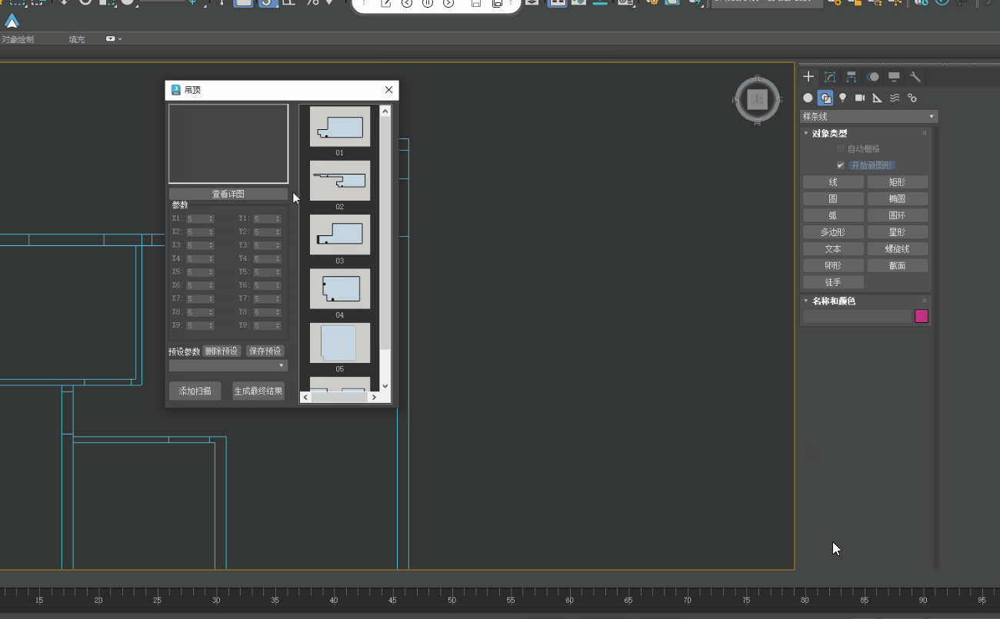The image size is (1000, 619).
Task: Click the 文本 shape button
Action: click(833, 249)
